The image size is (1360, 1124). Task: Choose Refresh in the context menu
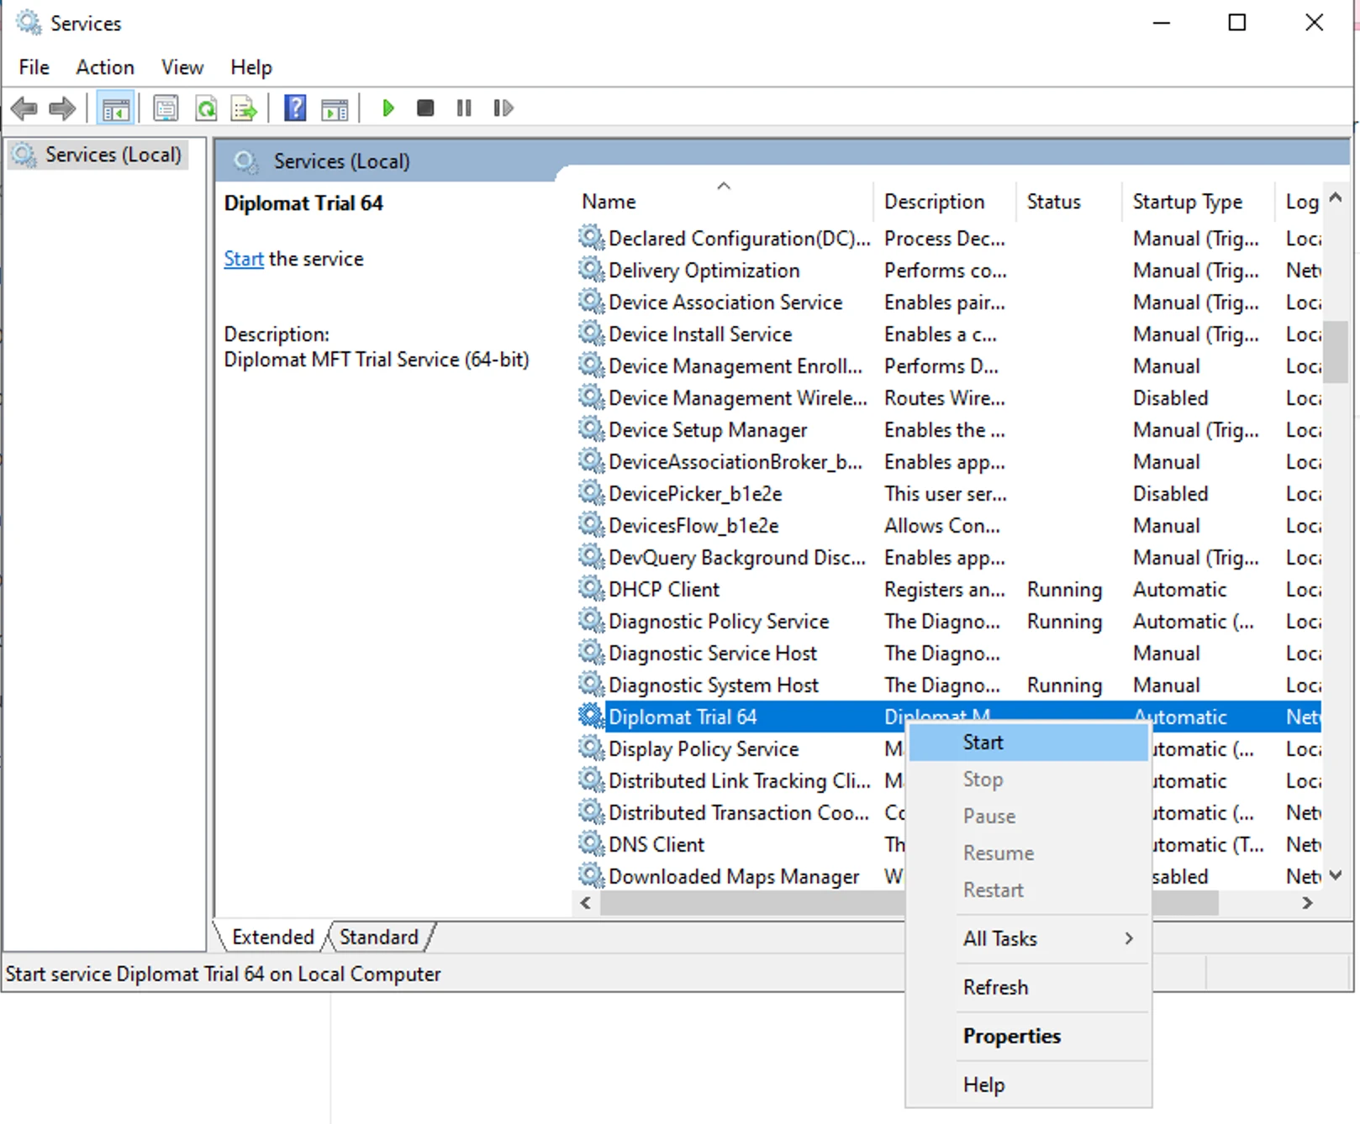click(x=1028, y=987)
